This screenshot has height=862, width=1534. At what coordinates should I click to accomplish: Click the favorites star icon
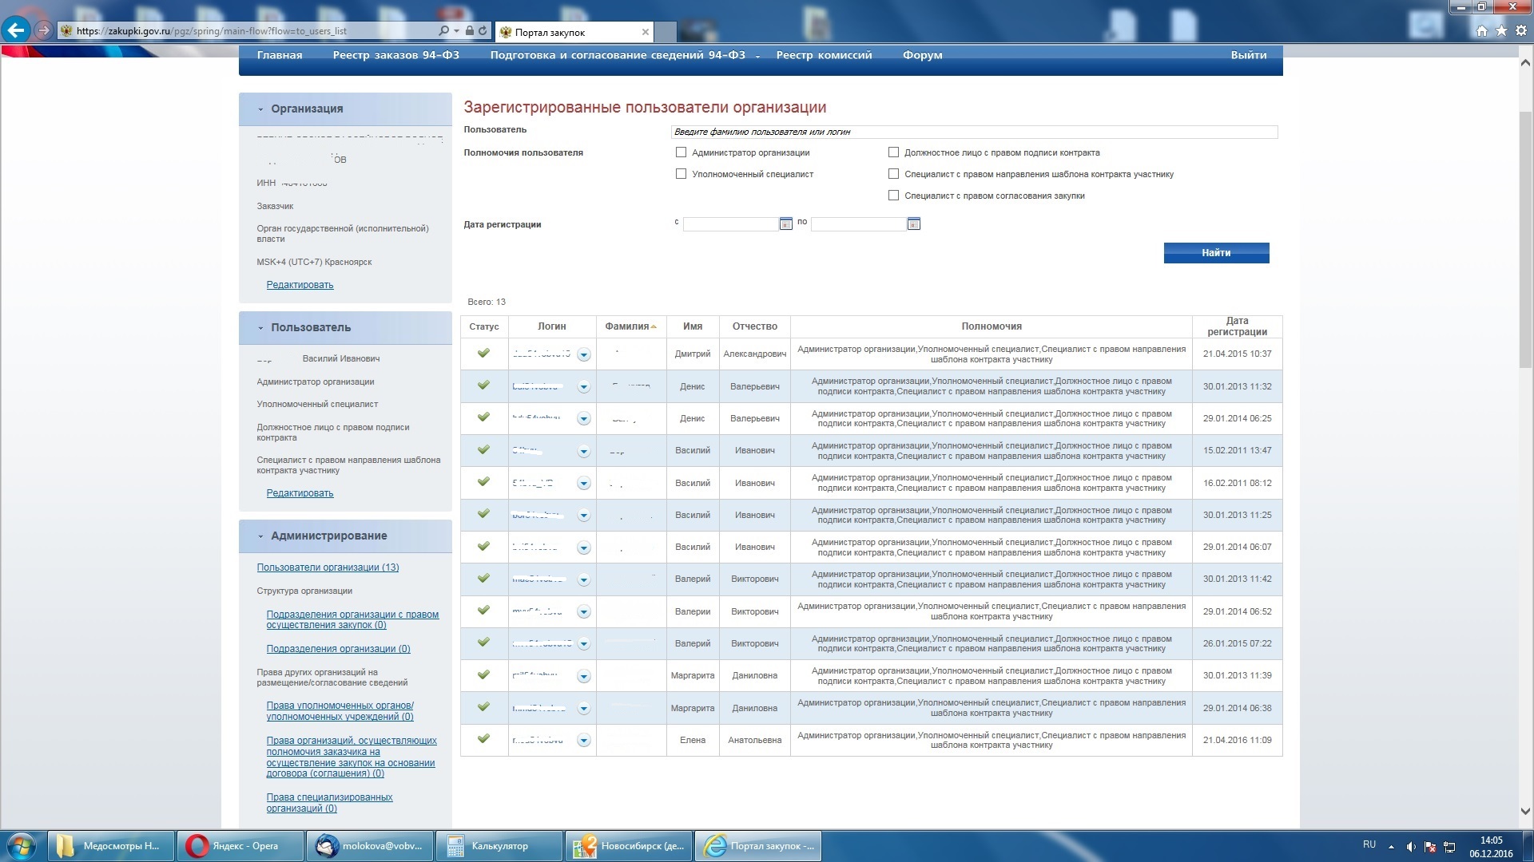click(1500, 31)
